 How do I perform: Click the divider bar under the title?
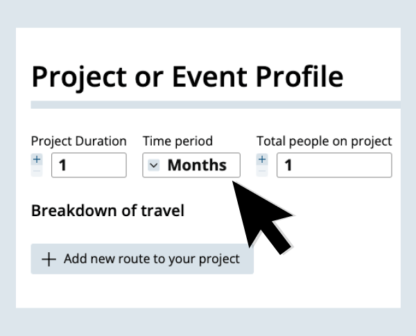(215, 105)
